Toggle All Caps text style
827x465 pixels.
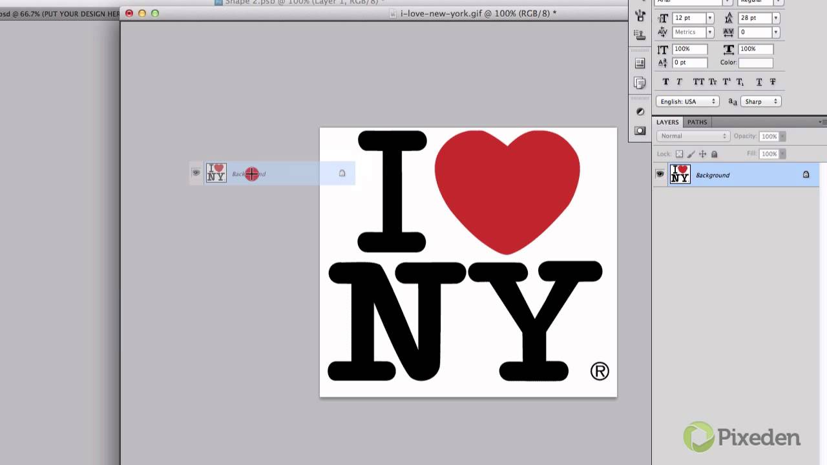(x=698, y=82)
